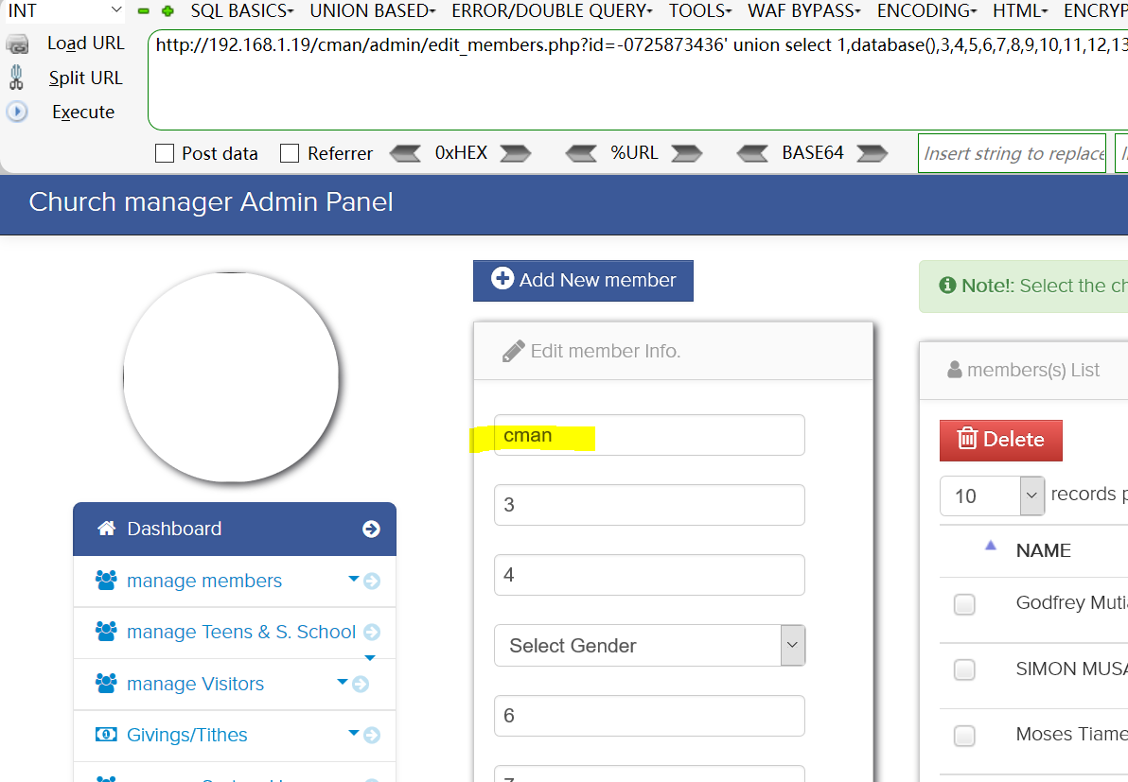Click the user icon beside members(s) List
Screen dimensions: 1128x782
click(955, 370)
